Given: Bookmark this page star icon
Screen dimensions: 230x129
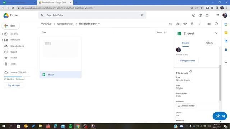Looking at the screenshot, I should [202, 8].
